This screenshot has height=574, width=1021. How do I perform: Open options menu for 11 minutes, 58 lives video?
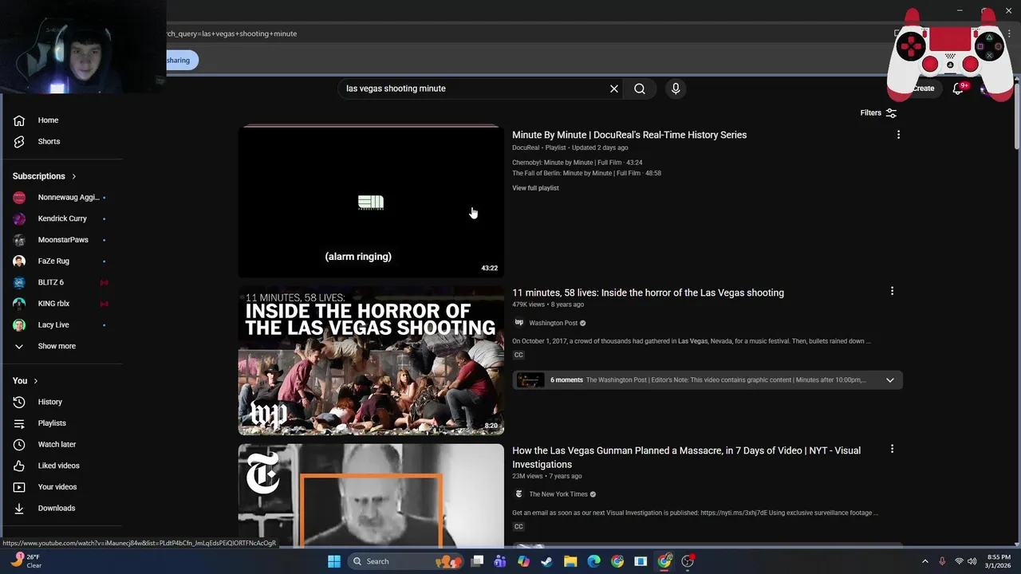[892, 292]
